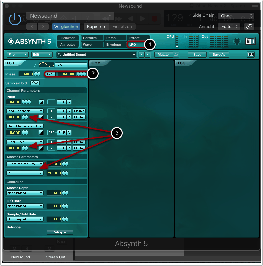Open the Mod Feedback parameter dropdown
Image resolution: width=263 pixels, height=266 pixels.
point(25,111)
